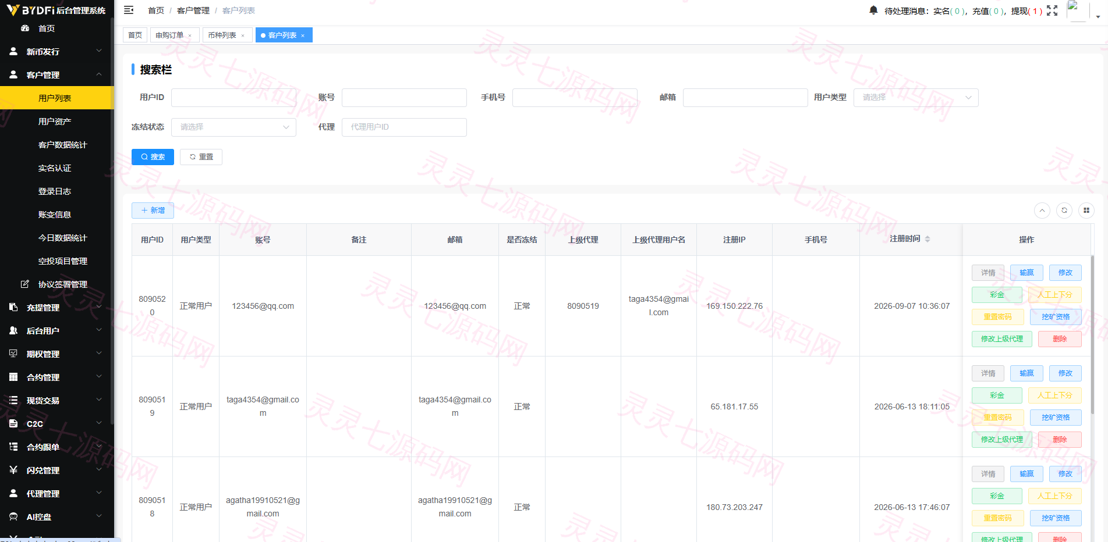Open 登录日志 sidebar item

click(57, 191)
